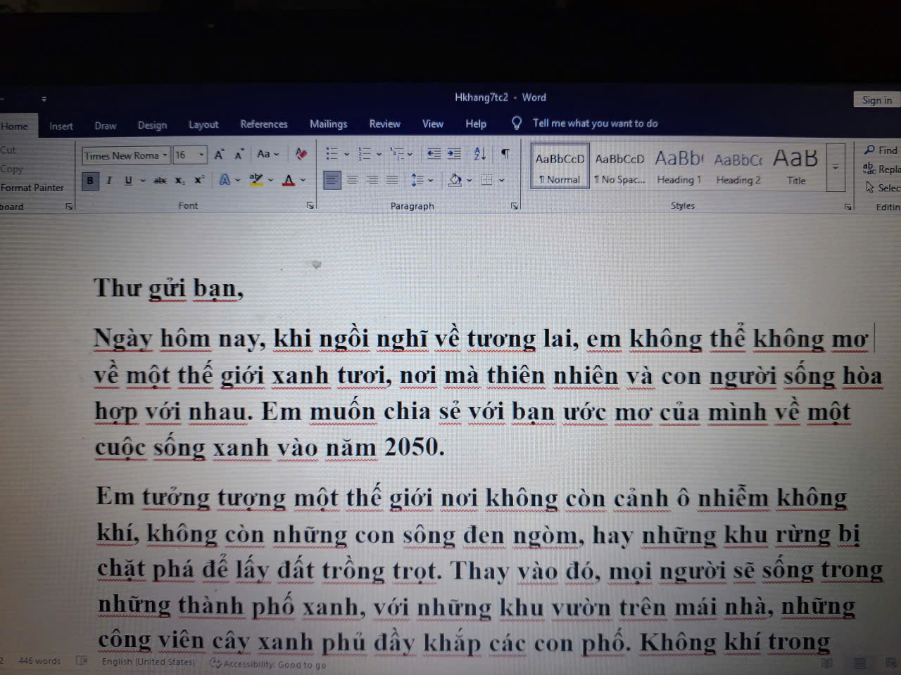Open Styles pane launcher
Image resolution: width=901 pixels, height=675 pixels.
(848, 207)
